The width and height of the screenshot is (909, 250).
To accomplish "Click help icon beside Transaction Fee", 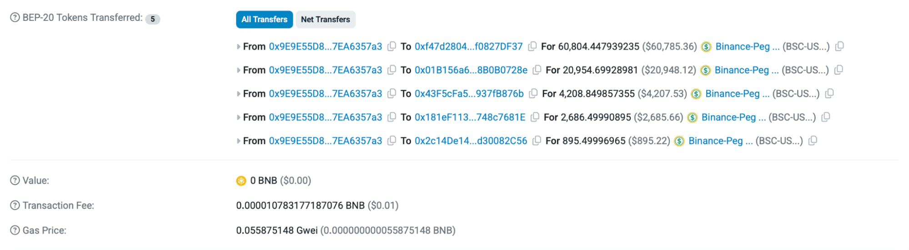I will coord(15,205).
